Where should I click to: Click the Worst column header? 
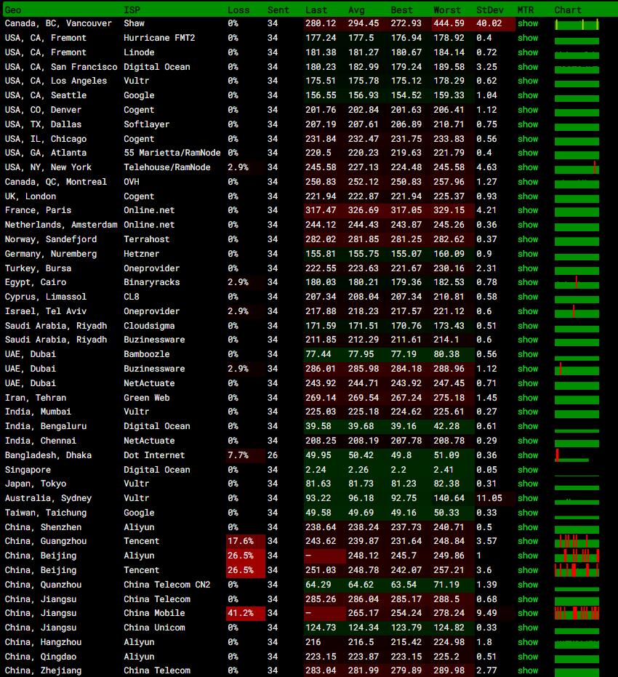point(447,10)
